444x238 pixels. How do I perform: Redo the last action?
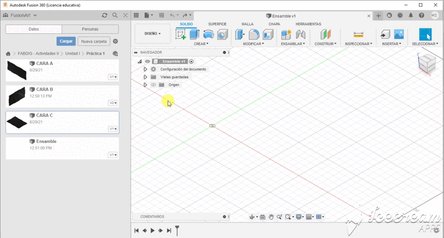coord(185,15)
